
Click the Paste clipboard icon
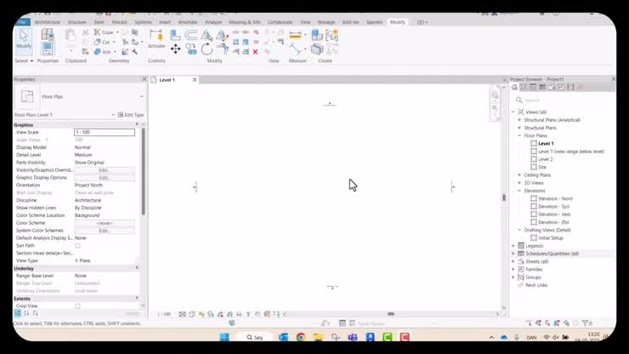(71, 36)
